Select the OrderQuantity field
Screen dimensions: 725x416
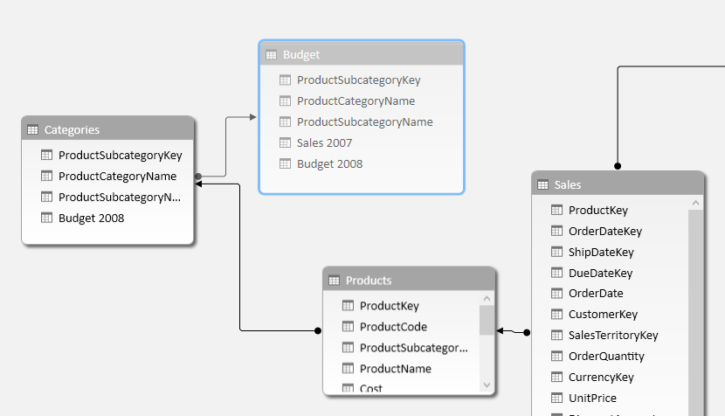coord(606,357)
